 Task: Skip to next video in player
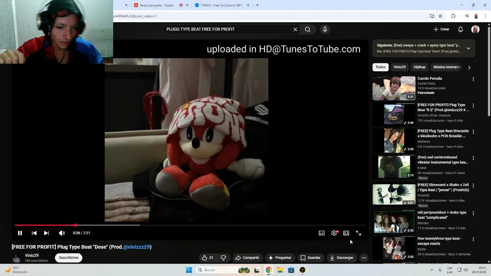pyautogui.click(x=46, y=233)
